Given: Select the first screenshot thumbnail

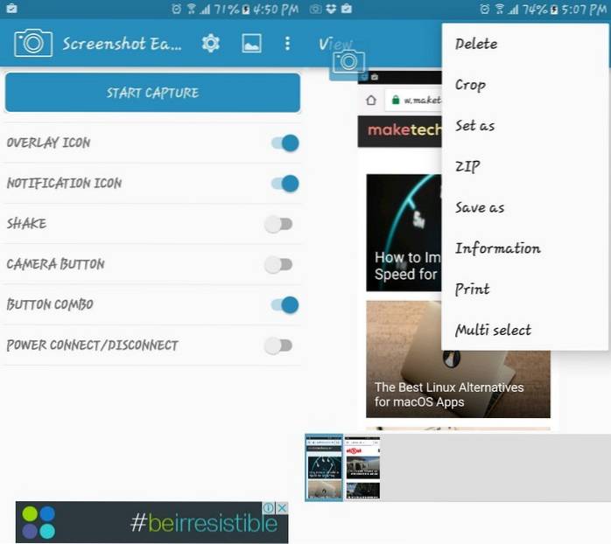Looking at the screenshot, I should click(x=323, y=468).
